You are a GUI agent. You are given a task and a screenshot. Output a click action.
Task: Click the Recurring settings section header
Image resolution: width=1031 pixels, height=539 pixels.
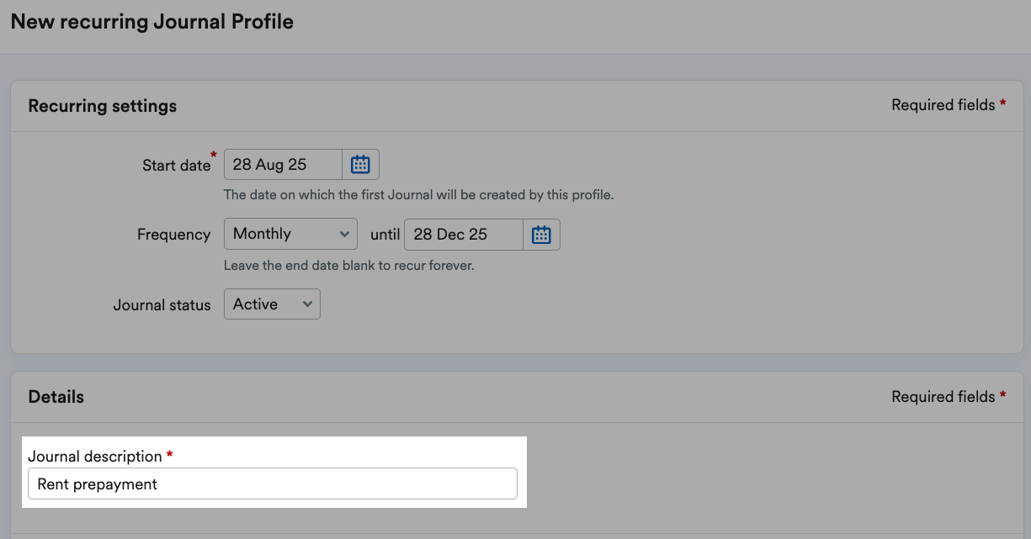coord(103,106)
